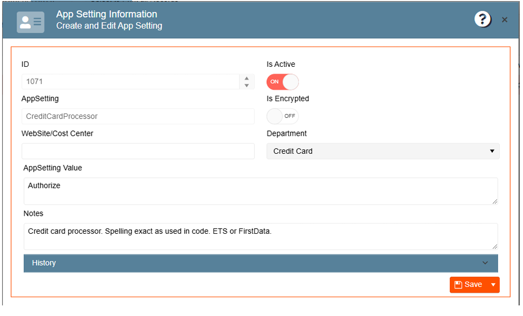The image size is (523, 316).
Task: Click the AppSetting Value resize handle
Action: click(x=495, y=201)
